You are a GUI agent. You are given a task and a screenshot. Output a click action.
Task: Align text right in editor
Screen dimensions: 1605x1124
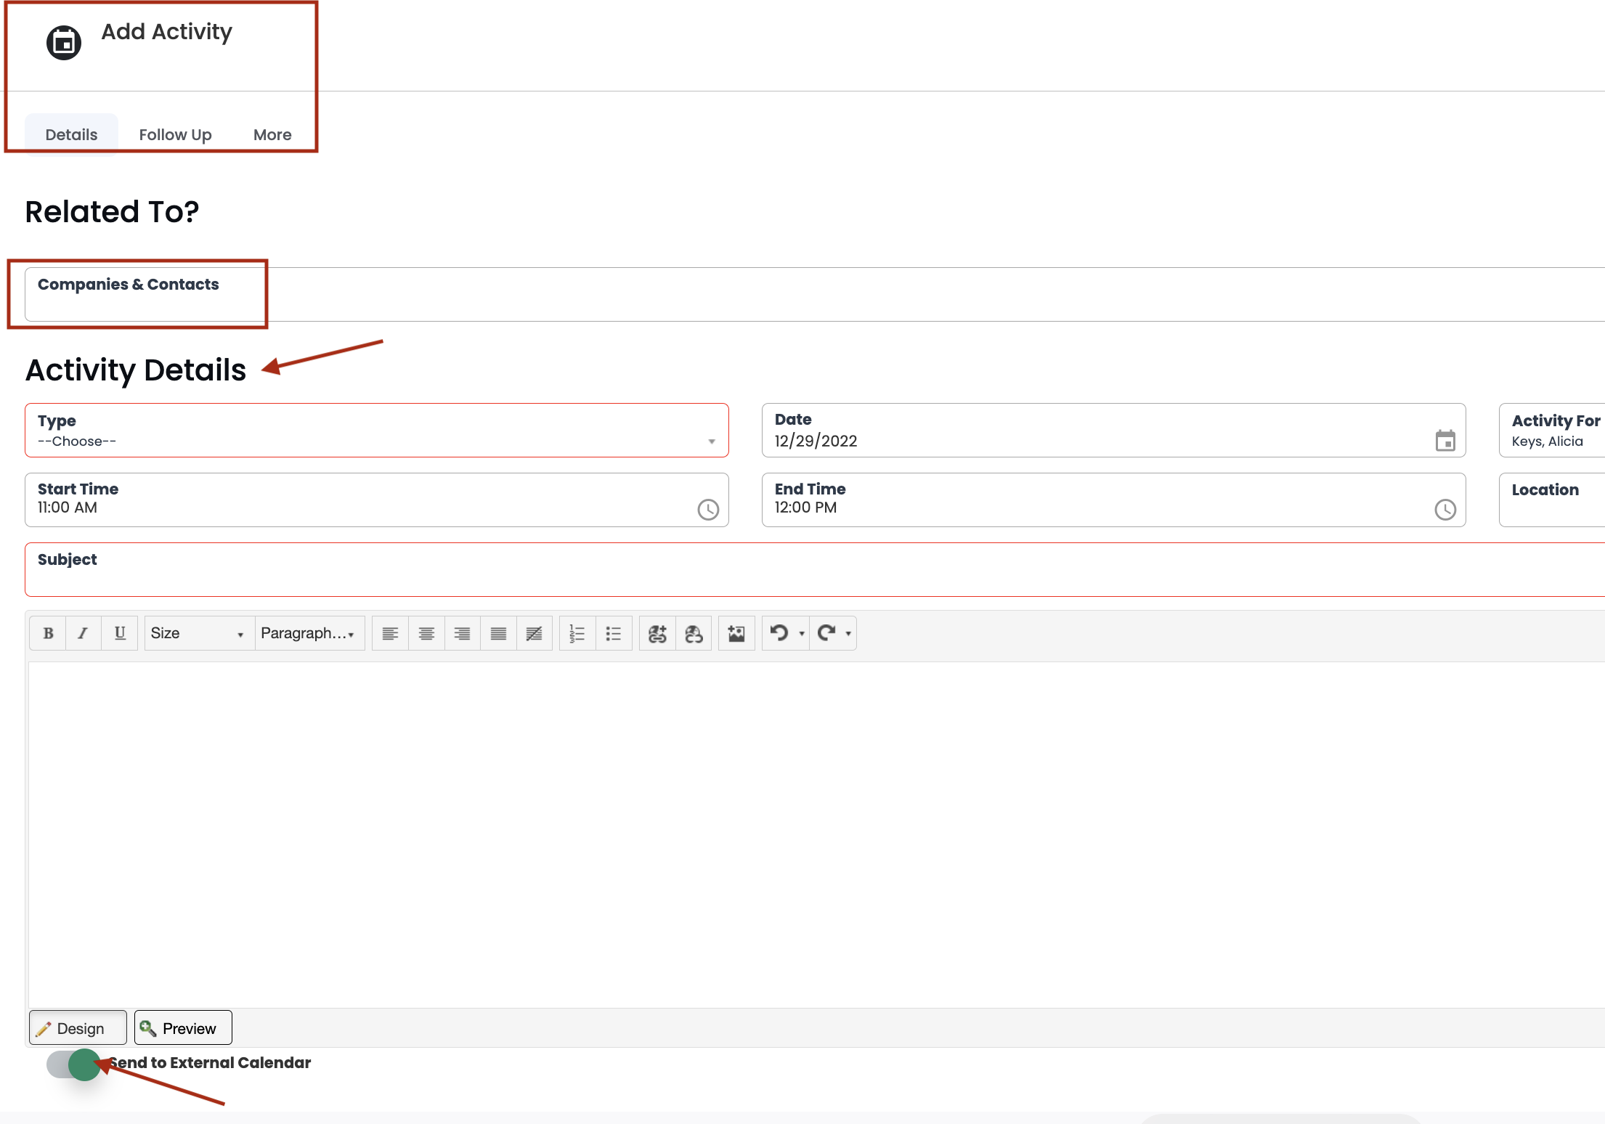462,633
